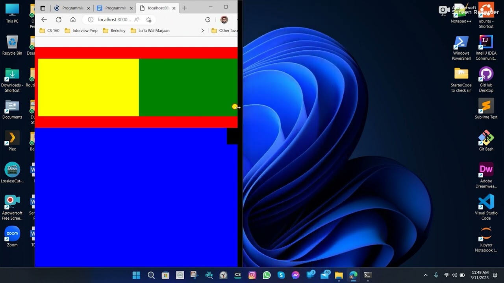Go to the browser home page
The height and width of the screenshot is (283, 504).
pyautogui.click(x=73, y=20)
